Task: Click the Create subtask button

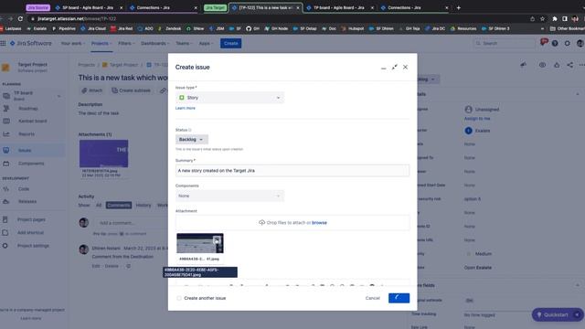Action: pyautogui.click(x=132, y=90)
